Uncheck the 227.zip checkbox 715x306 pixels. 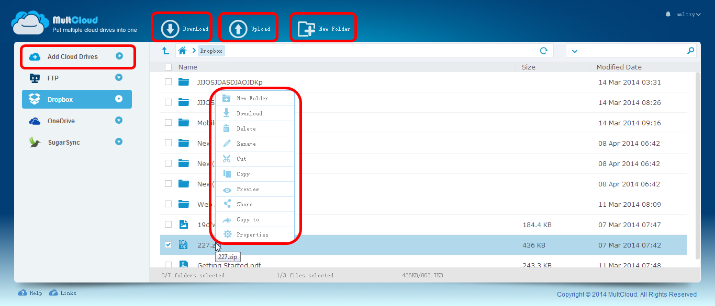pos(168,245)
